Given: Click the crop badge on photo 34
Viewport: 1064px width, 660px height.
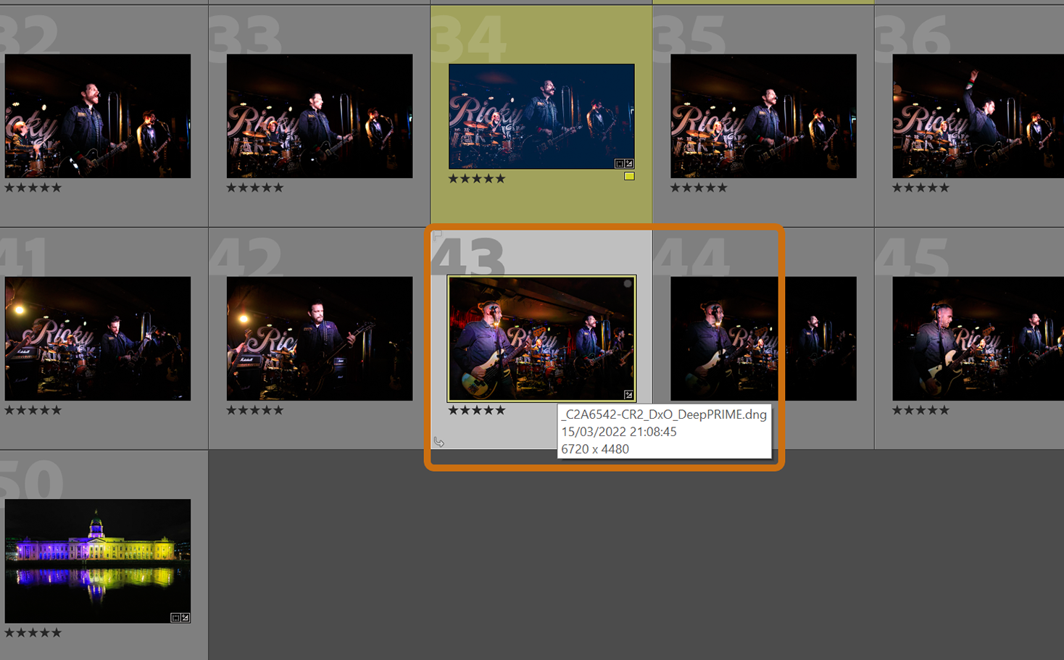Looking at the screenshot, I should 619,164.
